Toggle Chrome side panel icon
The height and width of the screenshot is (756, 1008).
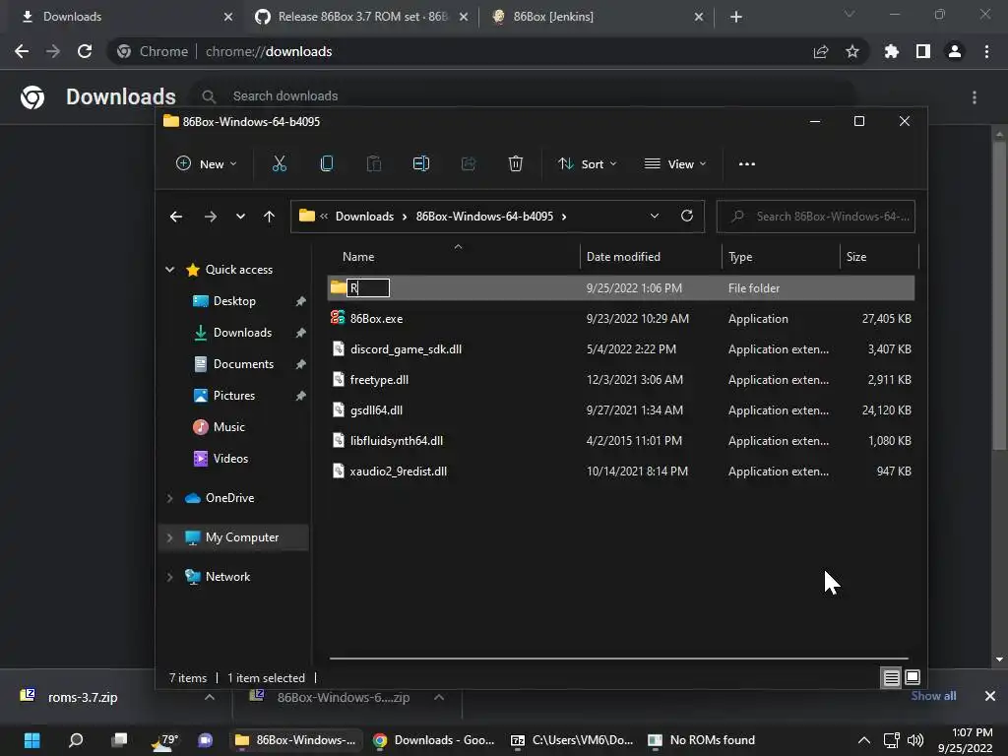(x=923, y=51)
